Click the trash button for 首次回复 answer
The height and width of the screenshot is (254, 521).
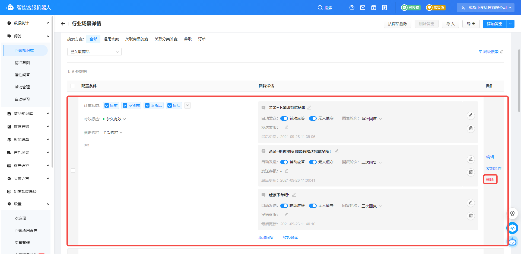point(471,128)
